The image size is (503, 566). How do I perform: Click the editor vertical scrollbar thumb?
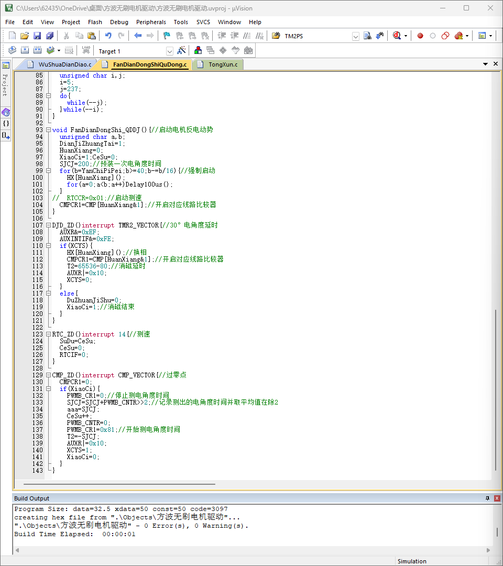[496, 390]
